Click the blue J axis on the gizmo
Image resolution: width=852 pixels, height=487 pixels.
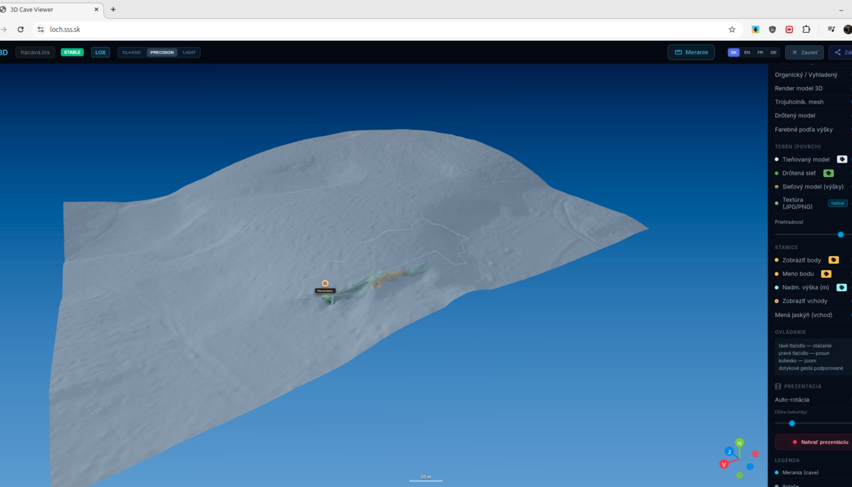point(729,452)
